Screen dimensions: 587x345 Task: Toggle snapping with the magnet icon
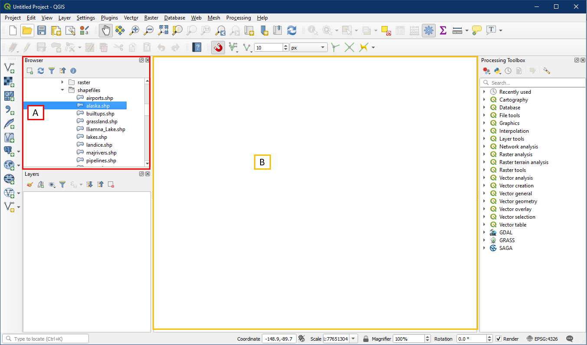click(x=218, y=47)
